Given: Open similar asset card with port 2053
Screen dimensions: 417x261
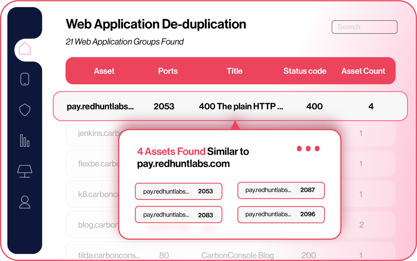Looking at the screenshot, I should 179,191.
